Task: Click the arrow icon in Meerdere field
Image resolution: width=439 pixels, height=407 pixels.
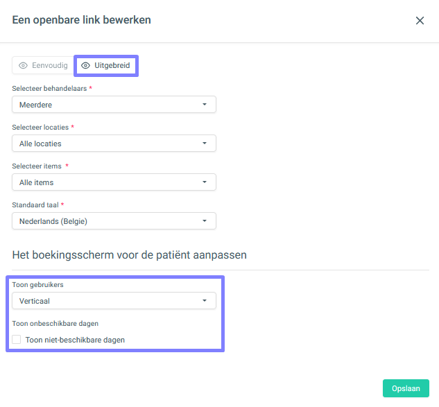Action: click(x=205, y=105)
